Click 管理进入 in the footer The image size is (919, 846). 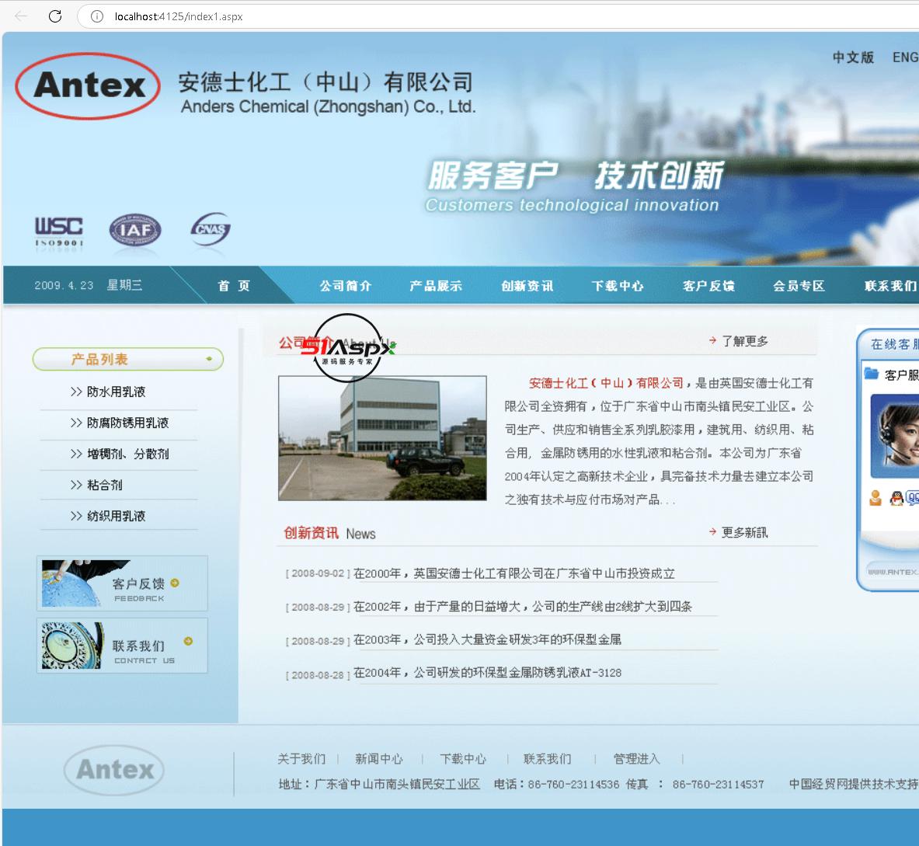[636, 759]
